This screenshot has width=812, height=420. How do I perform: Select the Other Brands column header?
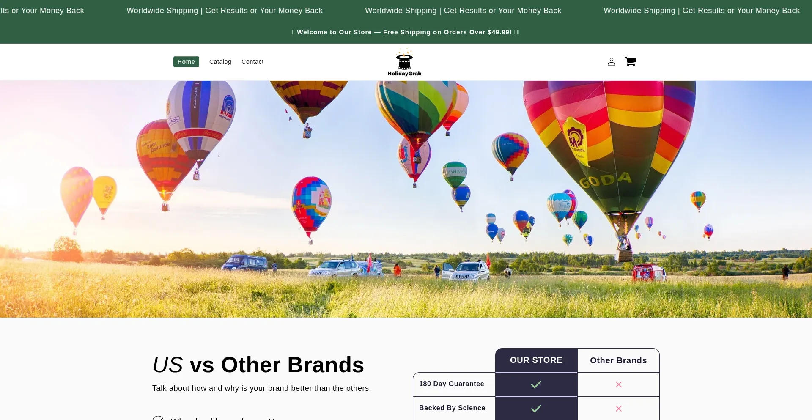click(618, 360)
